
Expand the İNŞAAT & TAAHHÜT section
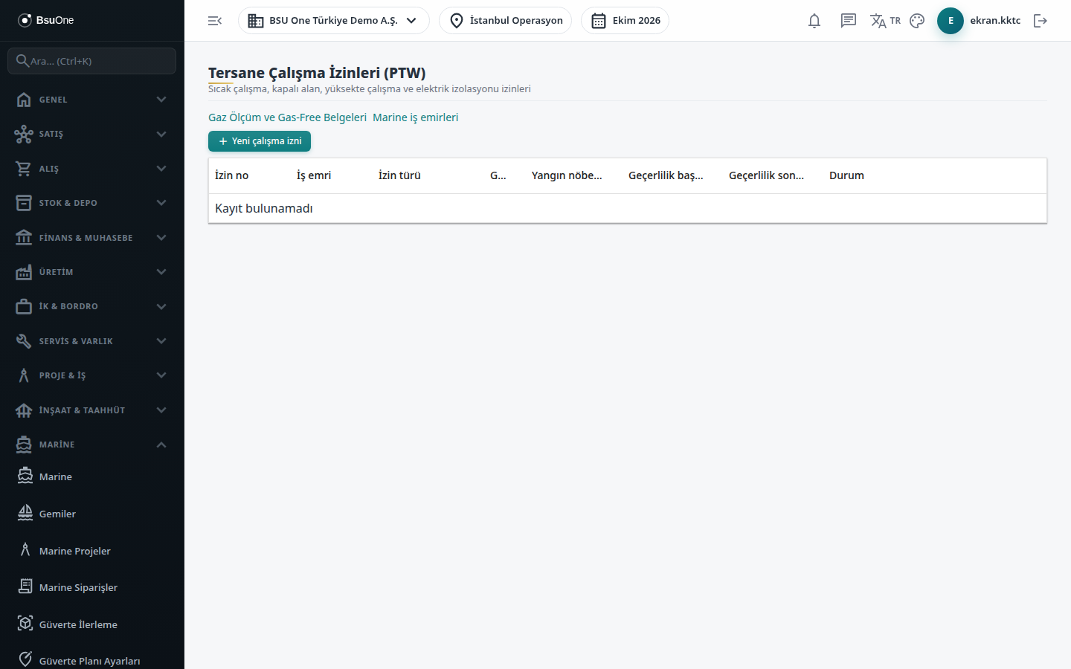tap(92, 410)
